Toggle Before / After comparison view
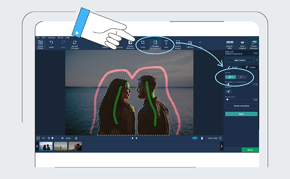Viewport: 290px width, 179px height. (x=230, y=45)
